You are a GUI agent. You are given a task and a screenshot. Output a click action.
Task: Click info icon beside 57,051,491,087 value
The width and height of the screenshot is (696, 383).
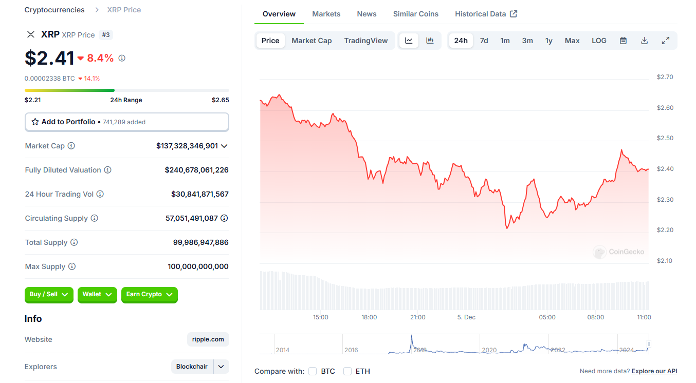pos(224,218)
